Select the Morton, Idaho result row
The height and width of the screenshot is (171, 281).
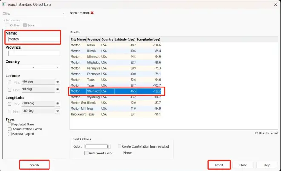click(x=115, y=45)
